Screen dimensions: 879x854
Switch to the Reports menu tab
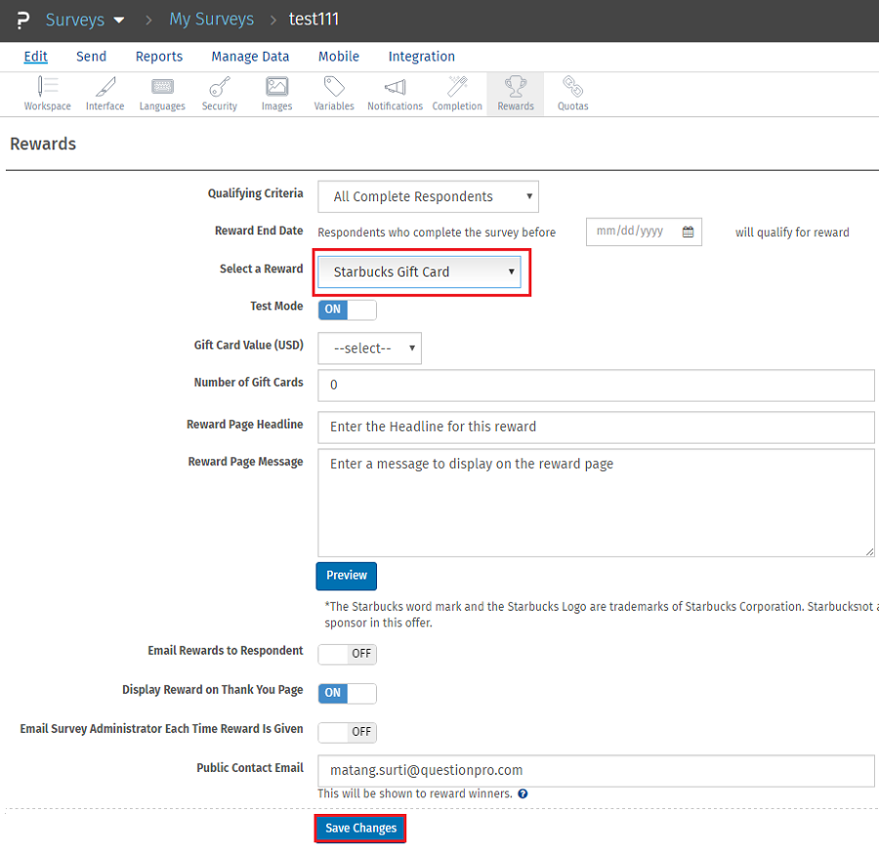(159, 57)
